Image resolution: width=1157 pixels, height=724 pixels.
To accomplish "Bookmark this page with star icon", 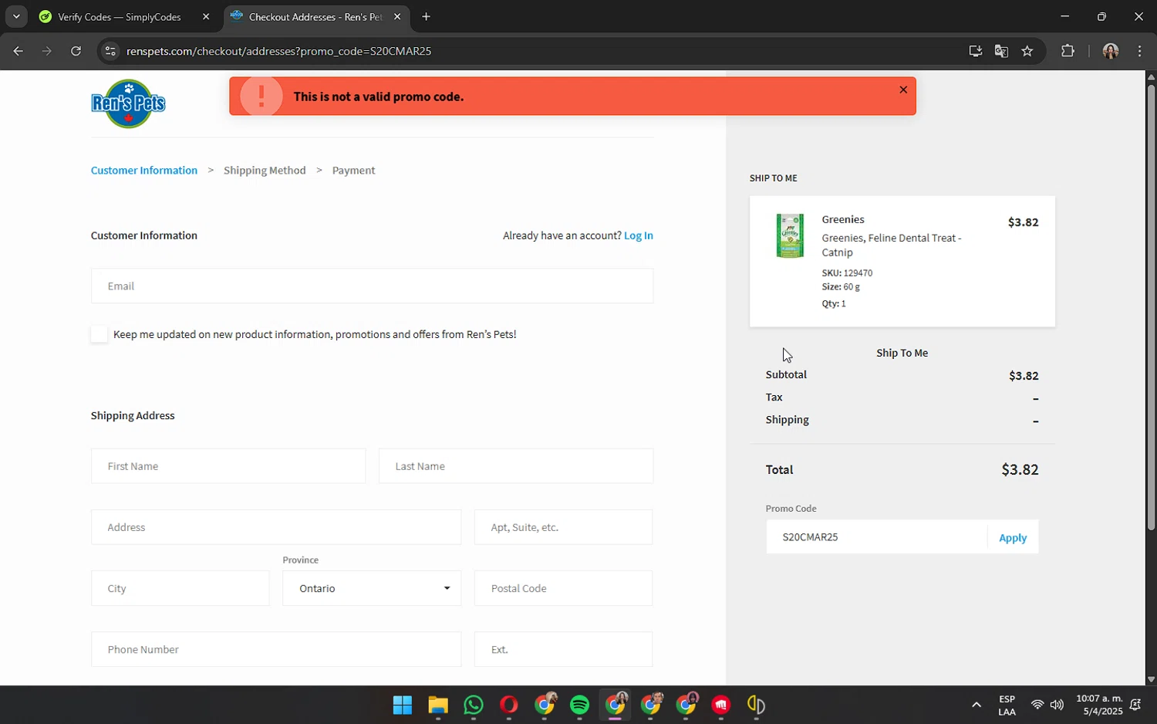I will pyautogui.click(x=1027, y=51).
